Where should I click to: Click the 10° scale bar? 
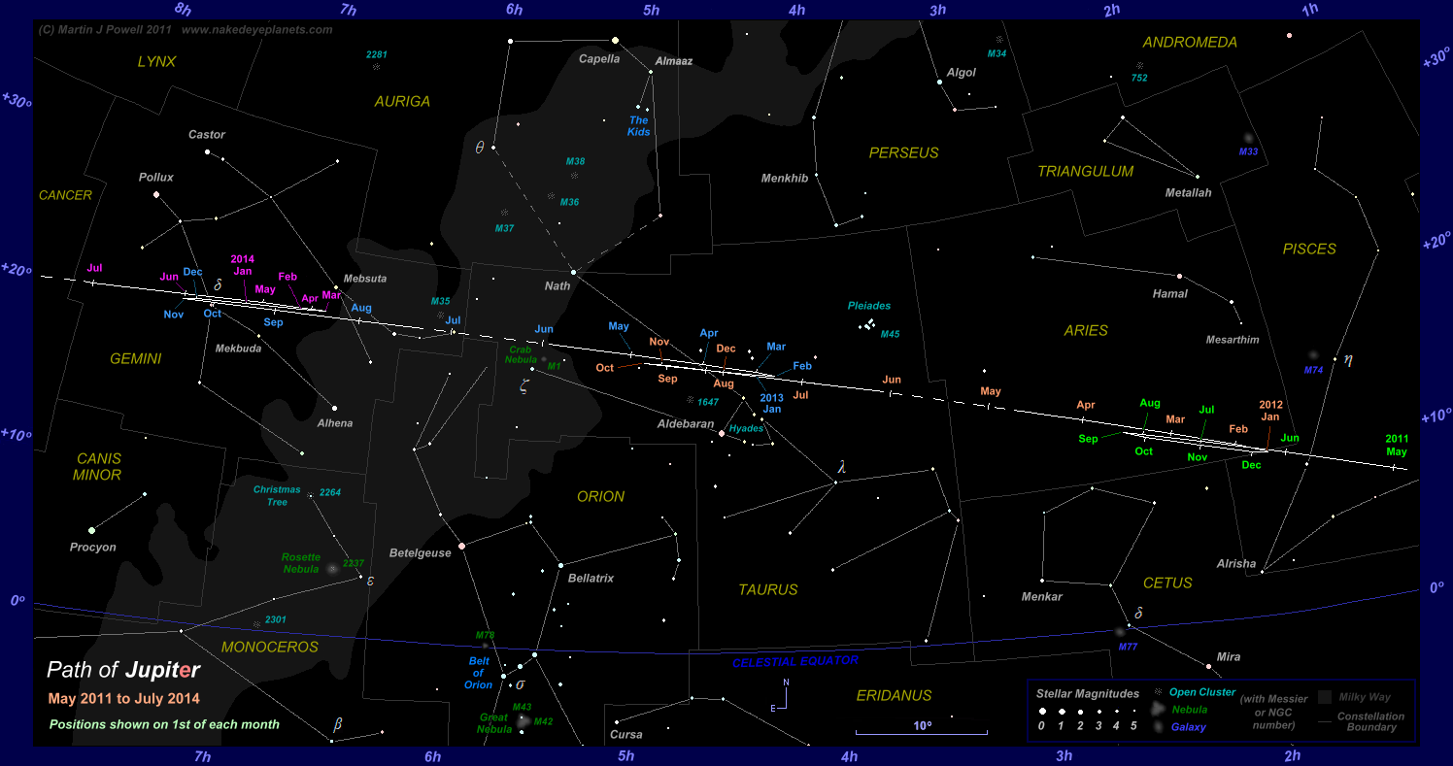pyautogui.click(x=921, y=732)
